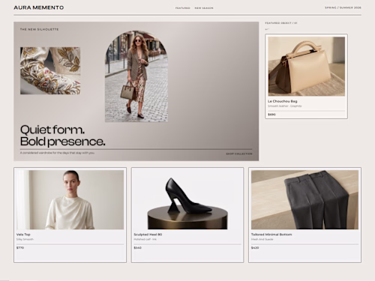The height and width of the screenshot is (281, 375).
Task: Go to the Featured nav item
Action: 182,8
